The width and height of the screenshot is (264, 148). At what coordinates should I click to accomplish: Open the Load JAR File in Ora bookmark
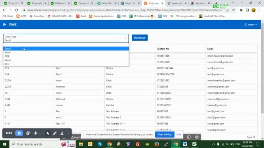[x=212, y=16]
